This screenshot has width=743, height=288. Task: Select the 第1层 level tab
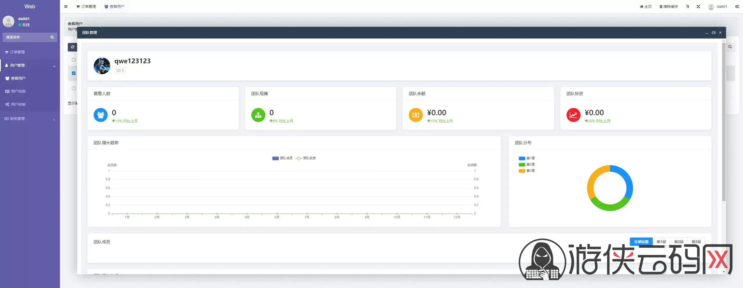pyautogui.click(x=661, y=242)
